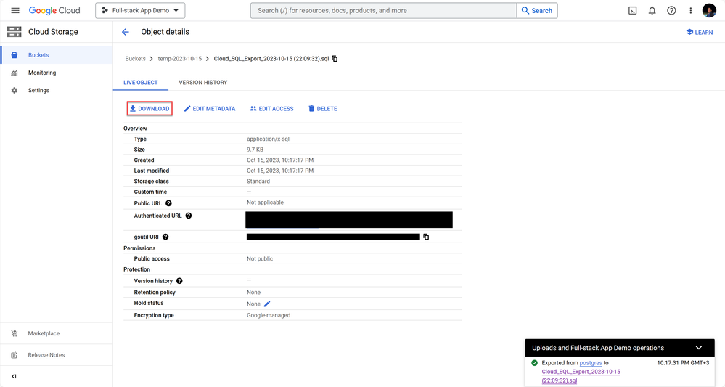Switch to the Version History tab
Viewport: 725px width, 387px height.
coord(203,82)
